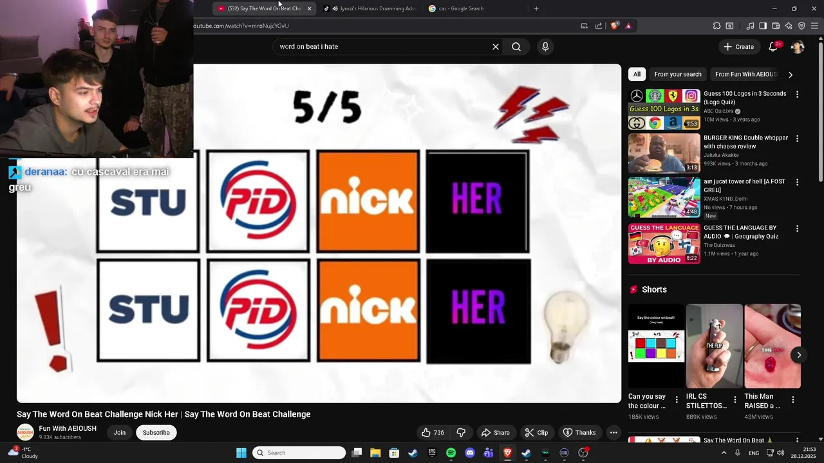Click the Windows taskbar search box

pos(299,453)
